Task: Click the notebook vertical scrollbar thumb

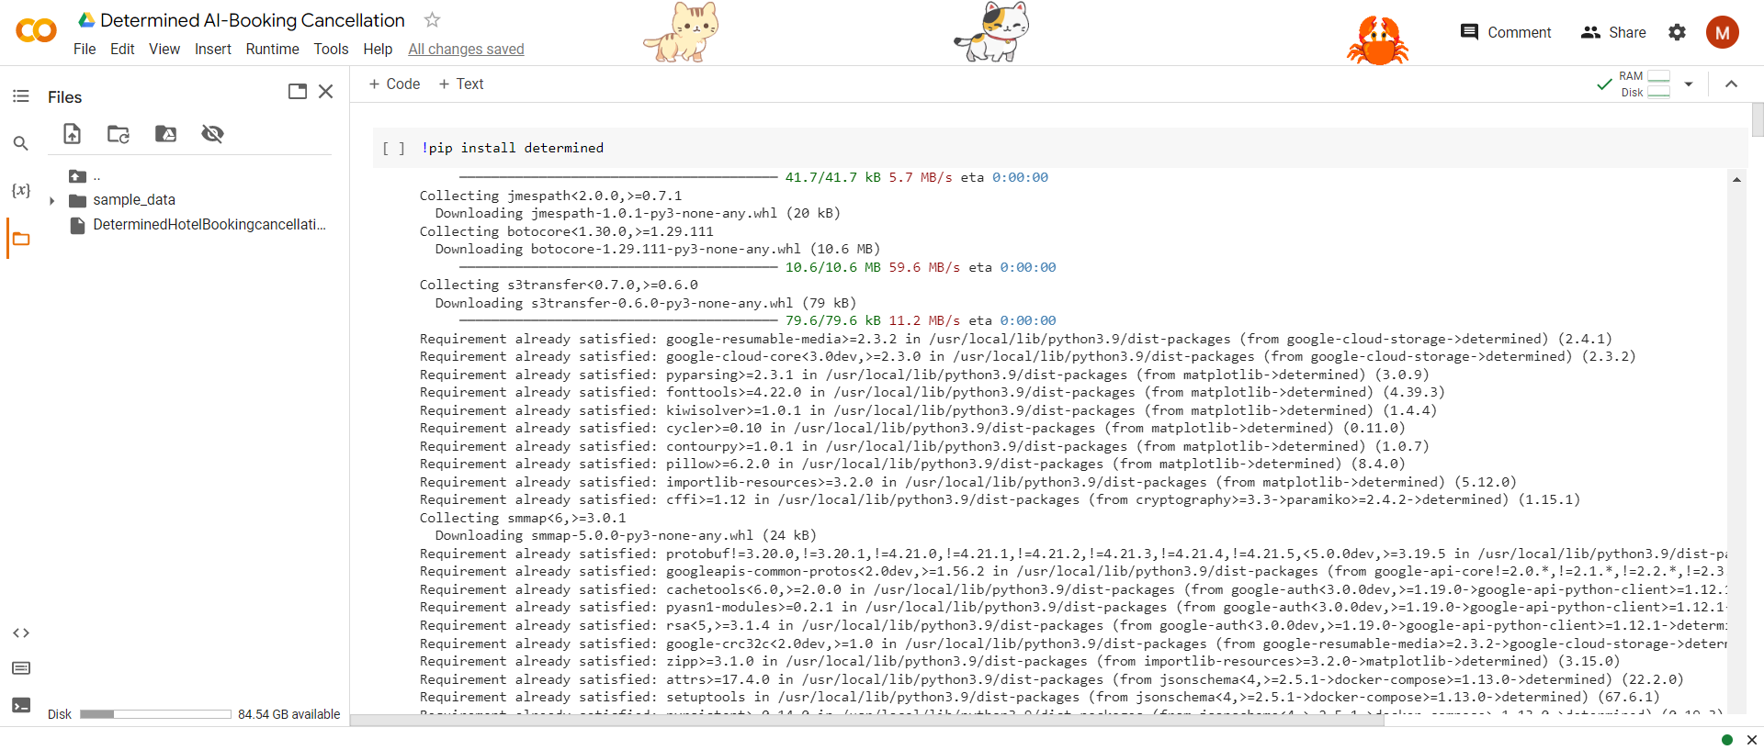Action: click(1757, 119)
